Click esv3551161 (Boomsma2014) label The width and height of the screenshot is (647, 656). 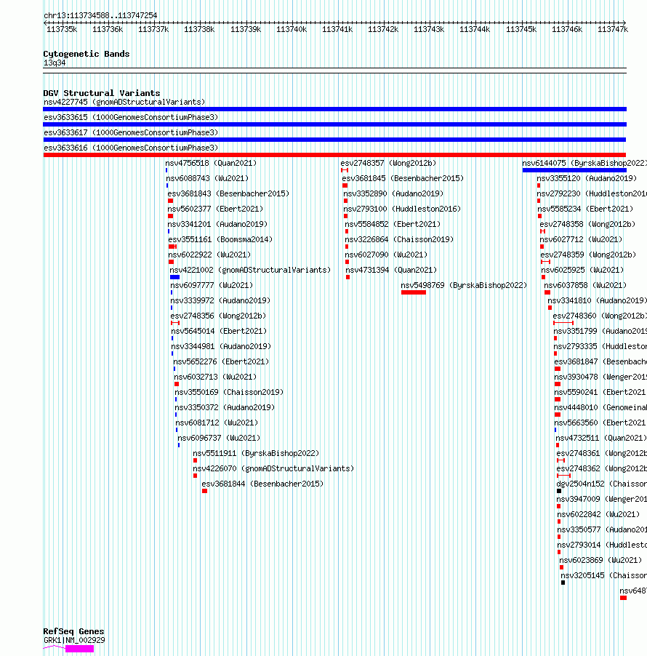point(220,239)
